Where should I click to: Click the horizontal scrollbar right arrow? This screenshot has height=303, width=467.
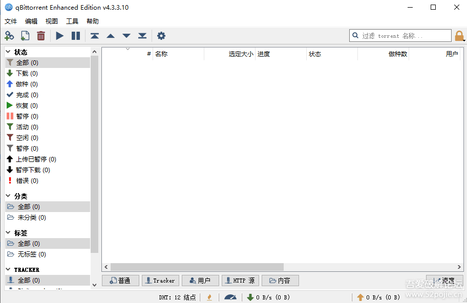tap(459, 267)
